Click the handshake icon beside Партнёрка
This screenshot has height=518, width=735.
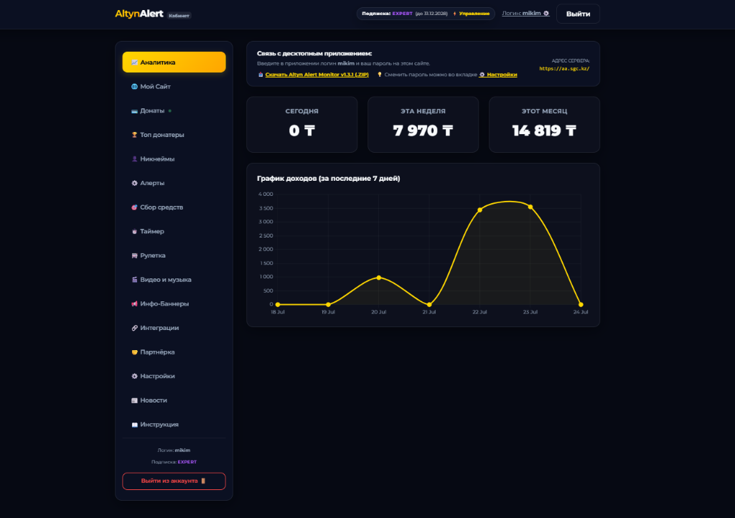click(134, 352)
